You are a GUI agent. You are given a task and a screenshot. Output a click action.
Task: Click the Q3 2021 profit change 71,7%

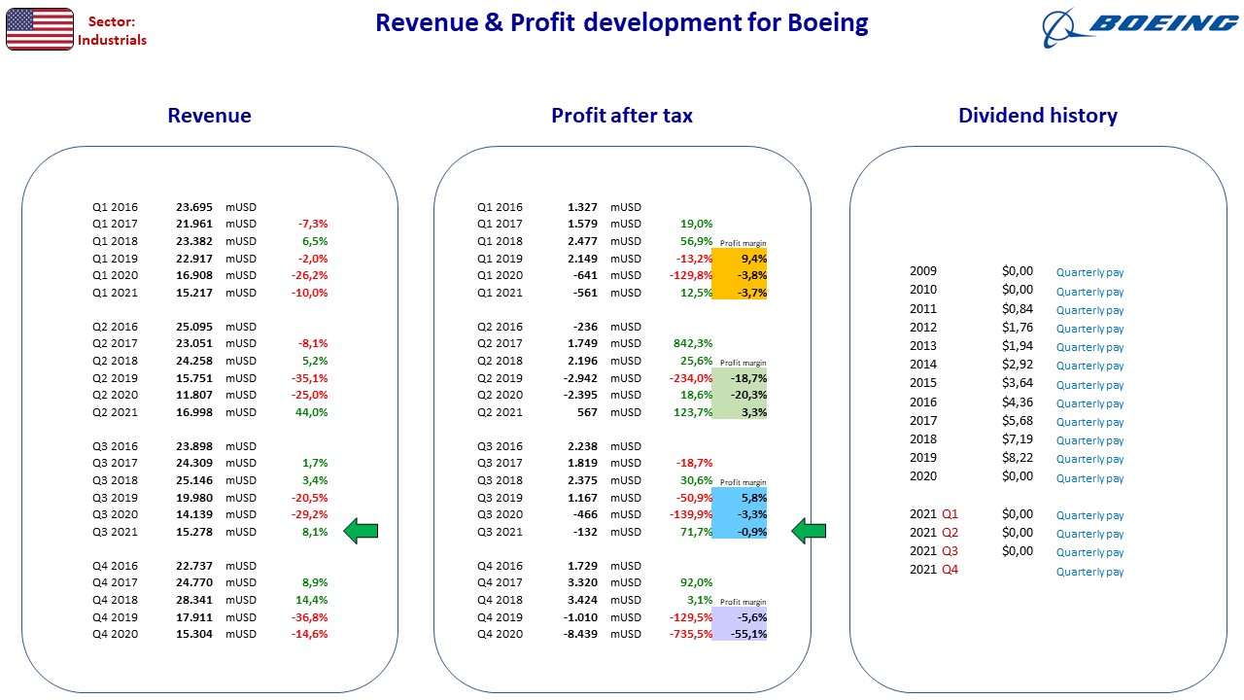pyautogui.click(x=697, y=532)
